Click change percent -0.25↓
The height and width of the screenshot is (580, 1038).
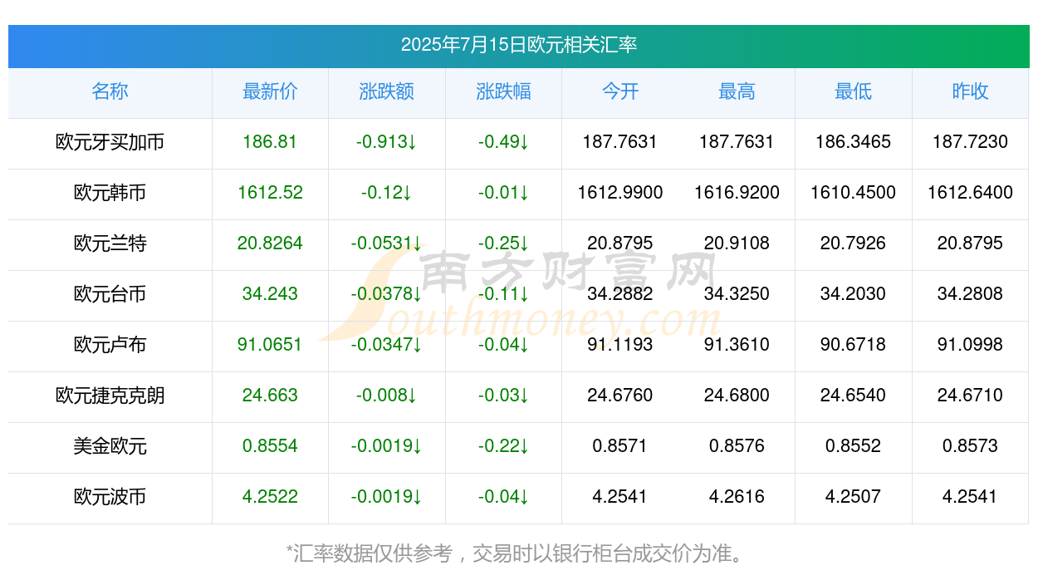point(503,243)
